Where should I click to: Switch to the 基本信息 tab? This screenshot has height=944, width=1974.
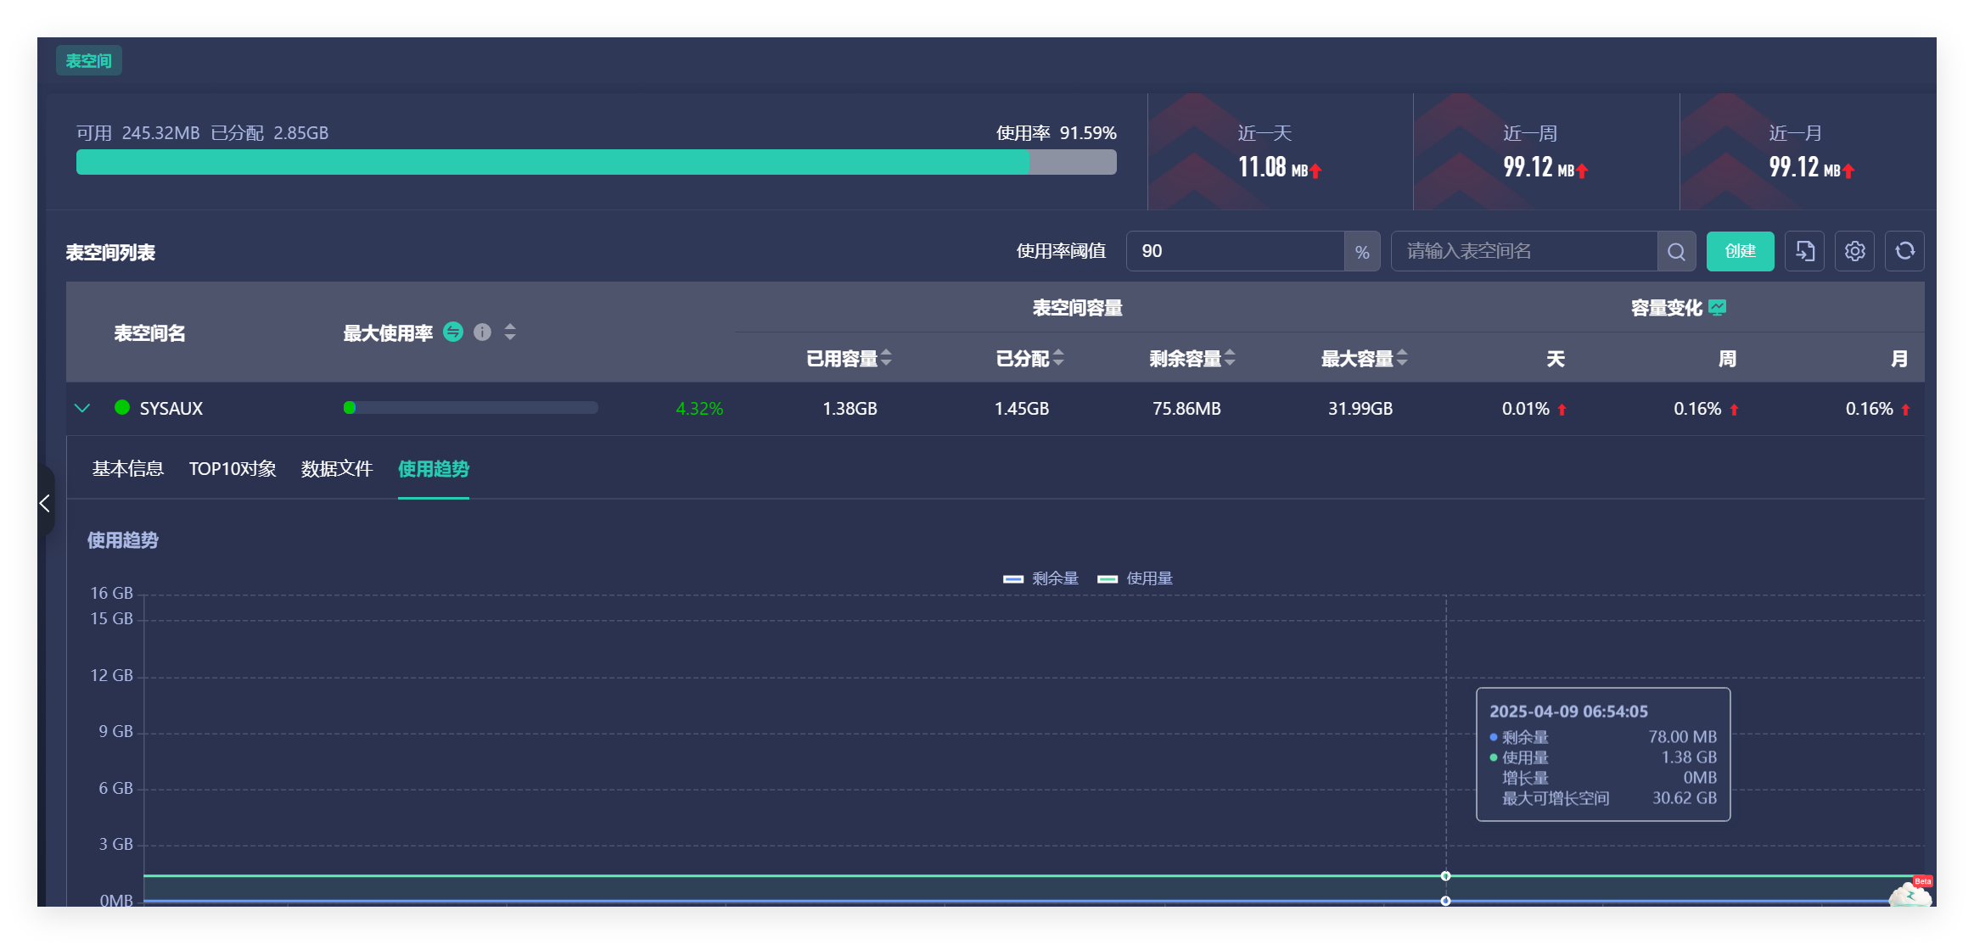[x=128, y=469]
